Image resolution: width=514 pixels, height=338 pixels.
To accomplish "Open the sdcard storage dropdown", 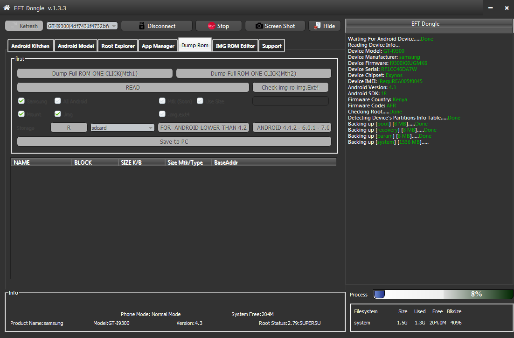I will coord(122,127).
